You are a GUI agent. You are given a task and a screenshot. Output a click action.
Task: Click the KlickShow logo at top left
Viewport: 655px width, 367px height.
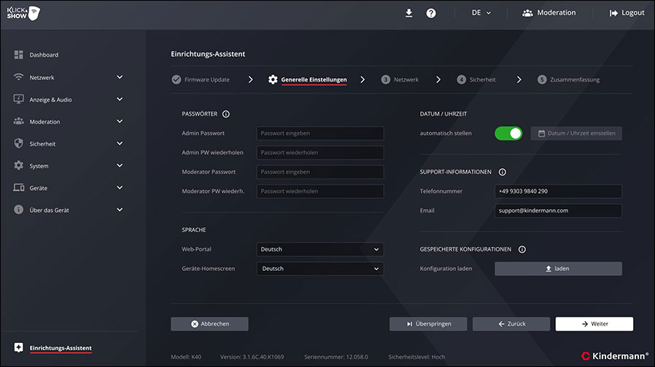pos(23,13)
